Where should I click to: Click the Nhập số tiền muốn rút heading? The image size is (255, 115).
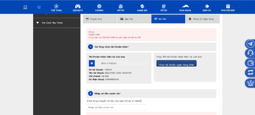pyautogui.click(x=108, y=94)
